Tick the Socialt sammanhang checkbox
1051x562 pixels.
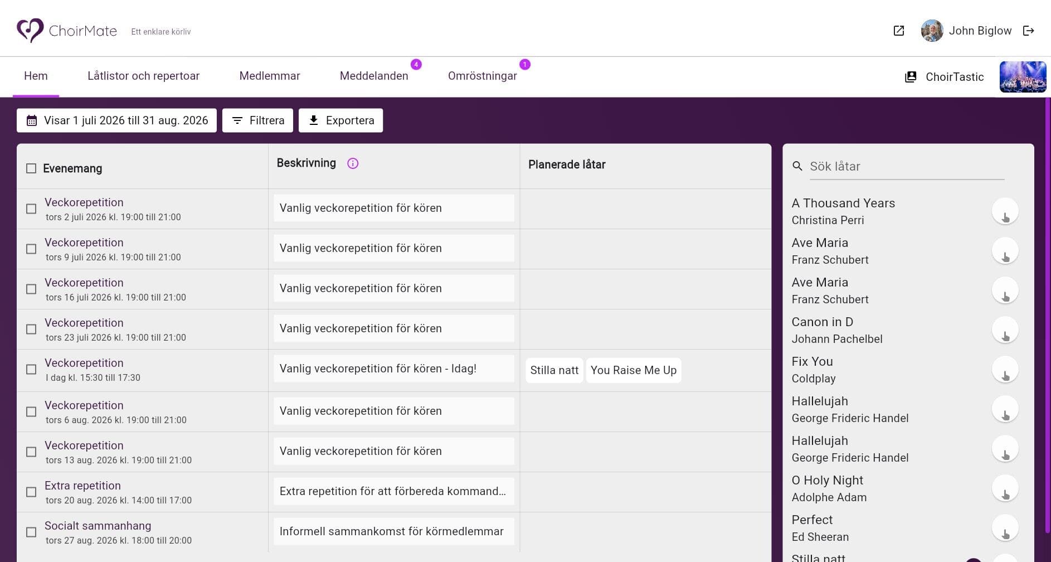click(31, 532)
